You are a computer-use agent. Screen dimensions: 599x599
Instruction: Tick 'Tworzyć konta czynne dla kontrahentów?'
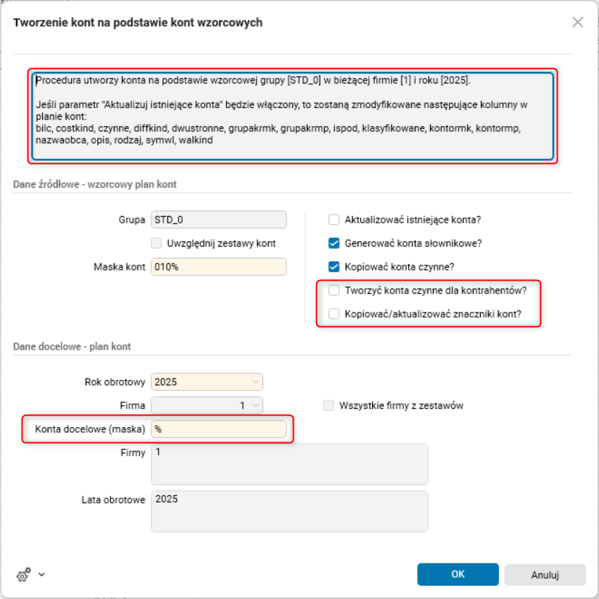(x=334, y=291)
